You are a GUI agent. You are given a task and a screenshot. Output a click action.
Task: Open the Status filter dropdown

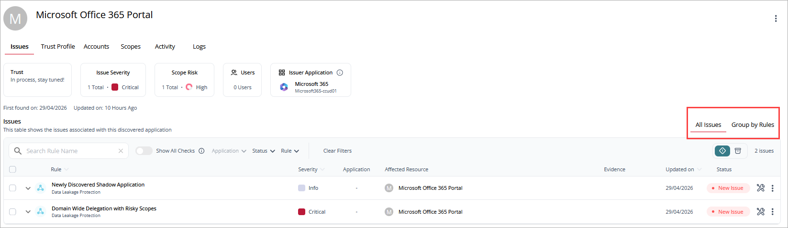(264, 151)
